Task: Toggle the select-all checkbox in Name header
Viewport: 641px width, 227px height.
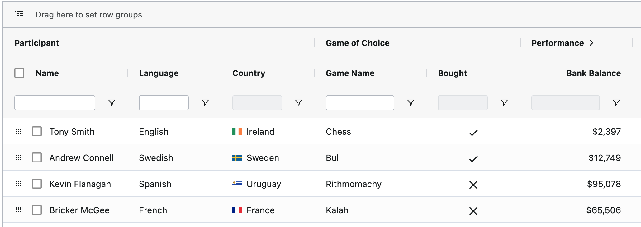Action: click(19, 73)
